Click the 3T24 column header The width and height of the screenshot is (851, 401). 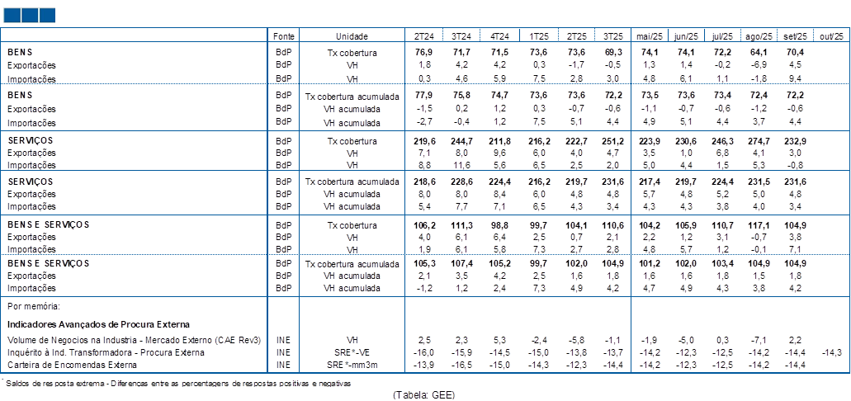click(x=462, y=36)
